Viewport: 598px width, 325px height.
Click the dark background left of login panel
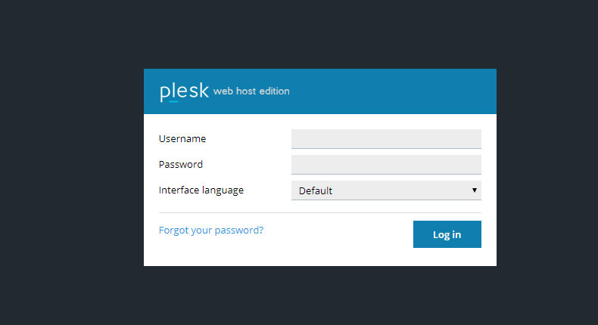[72, 166]
